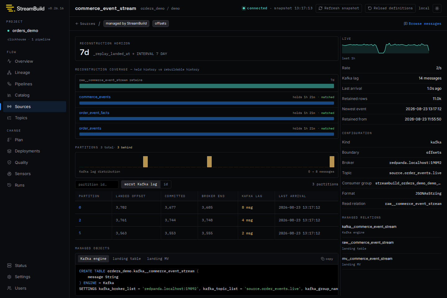Click the snapshot 13:17:13 timestamp
The width and height of the screenshot is (447, 298).
pos(293,8)
